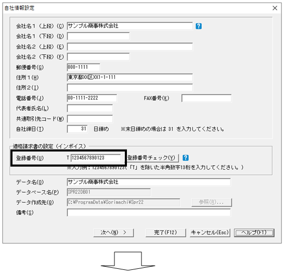Click the キャンセル(Esc) button
This screenshot has width=284, height=273.
tap(210, 232)
